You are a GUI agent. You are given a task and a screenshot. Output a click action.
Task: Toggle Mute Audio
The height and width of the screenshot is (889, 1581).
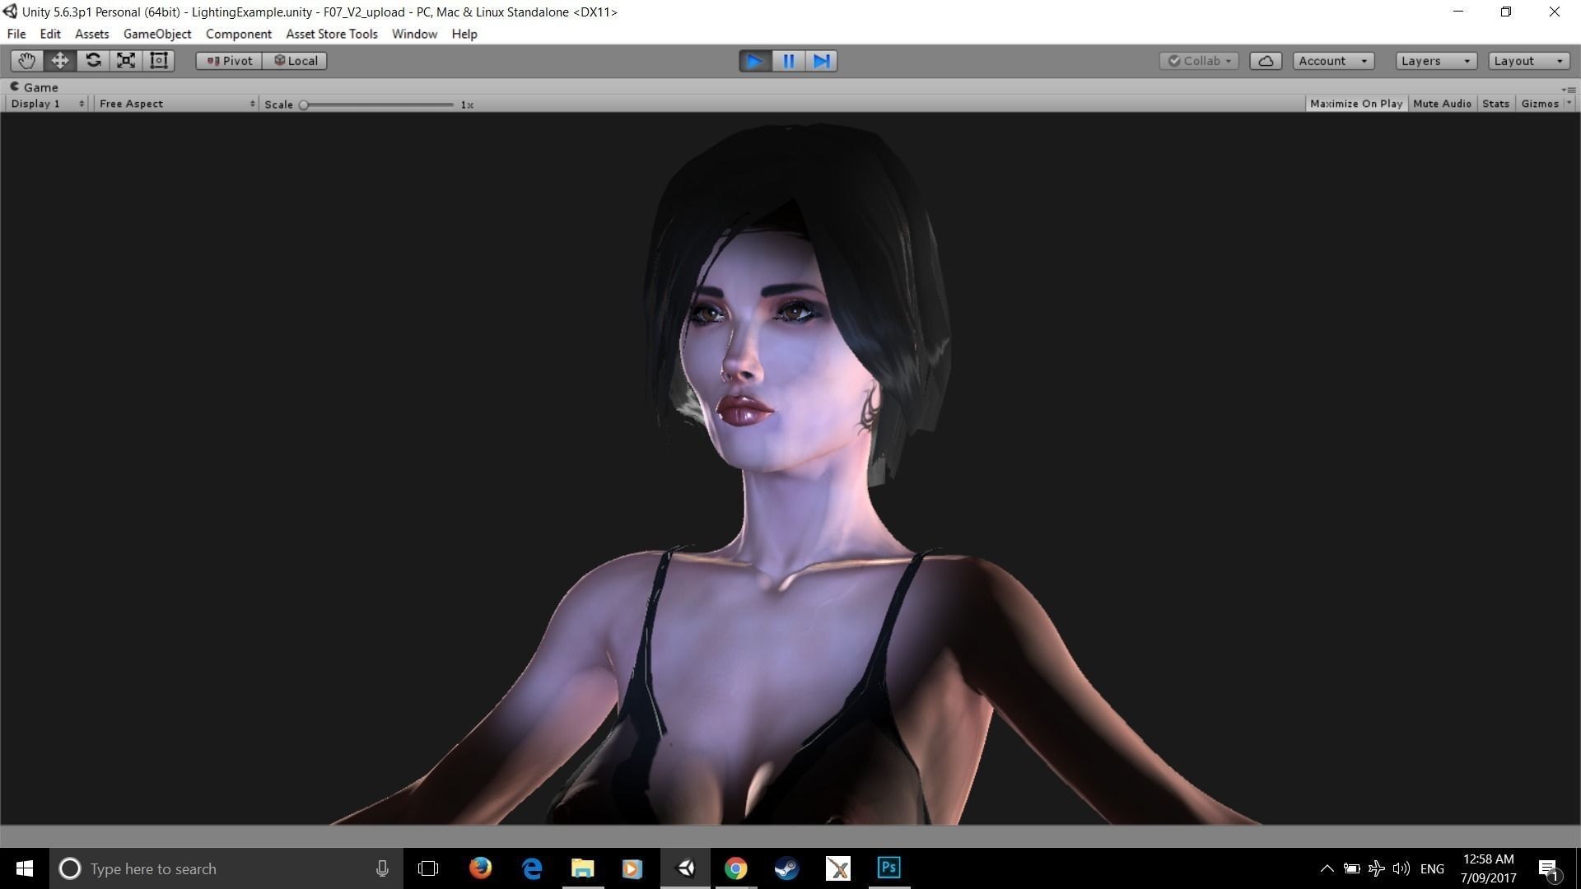(1442, 104)
